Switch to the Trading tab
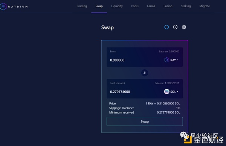 tap(82, 6)
